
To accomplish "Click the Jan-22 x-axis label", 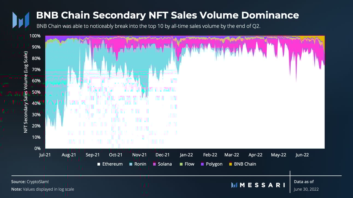I will pos(186,155).
